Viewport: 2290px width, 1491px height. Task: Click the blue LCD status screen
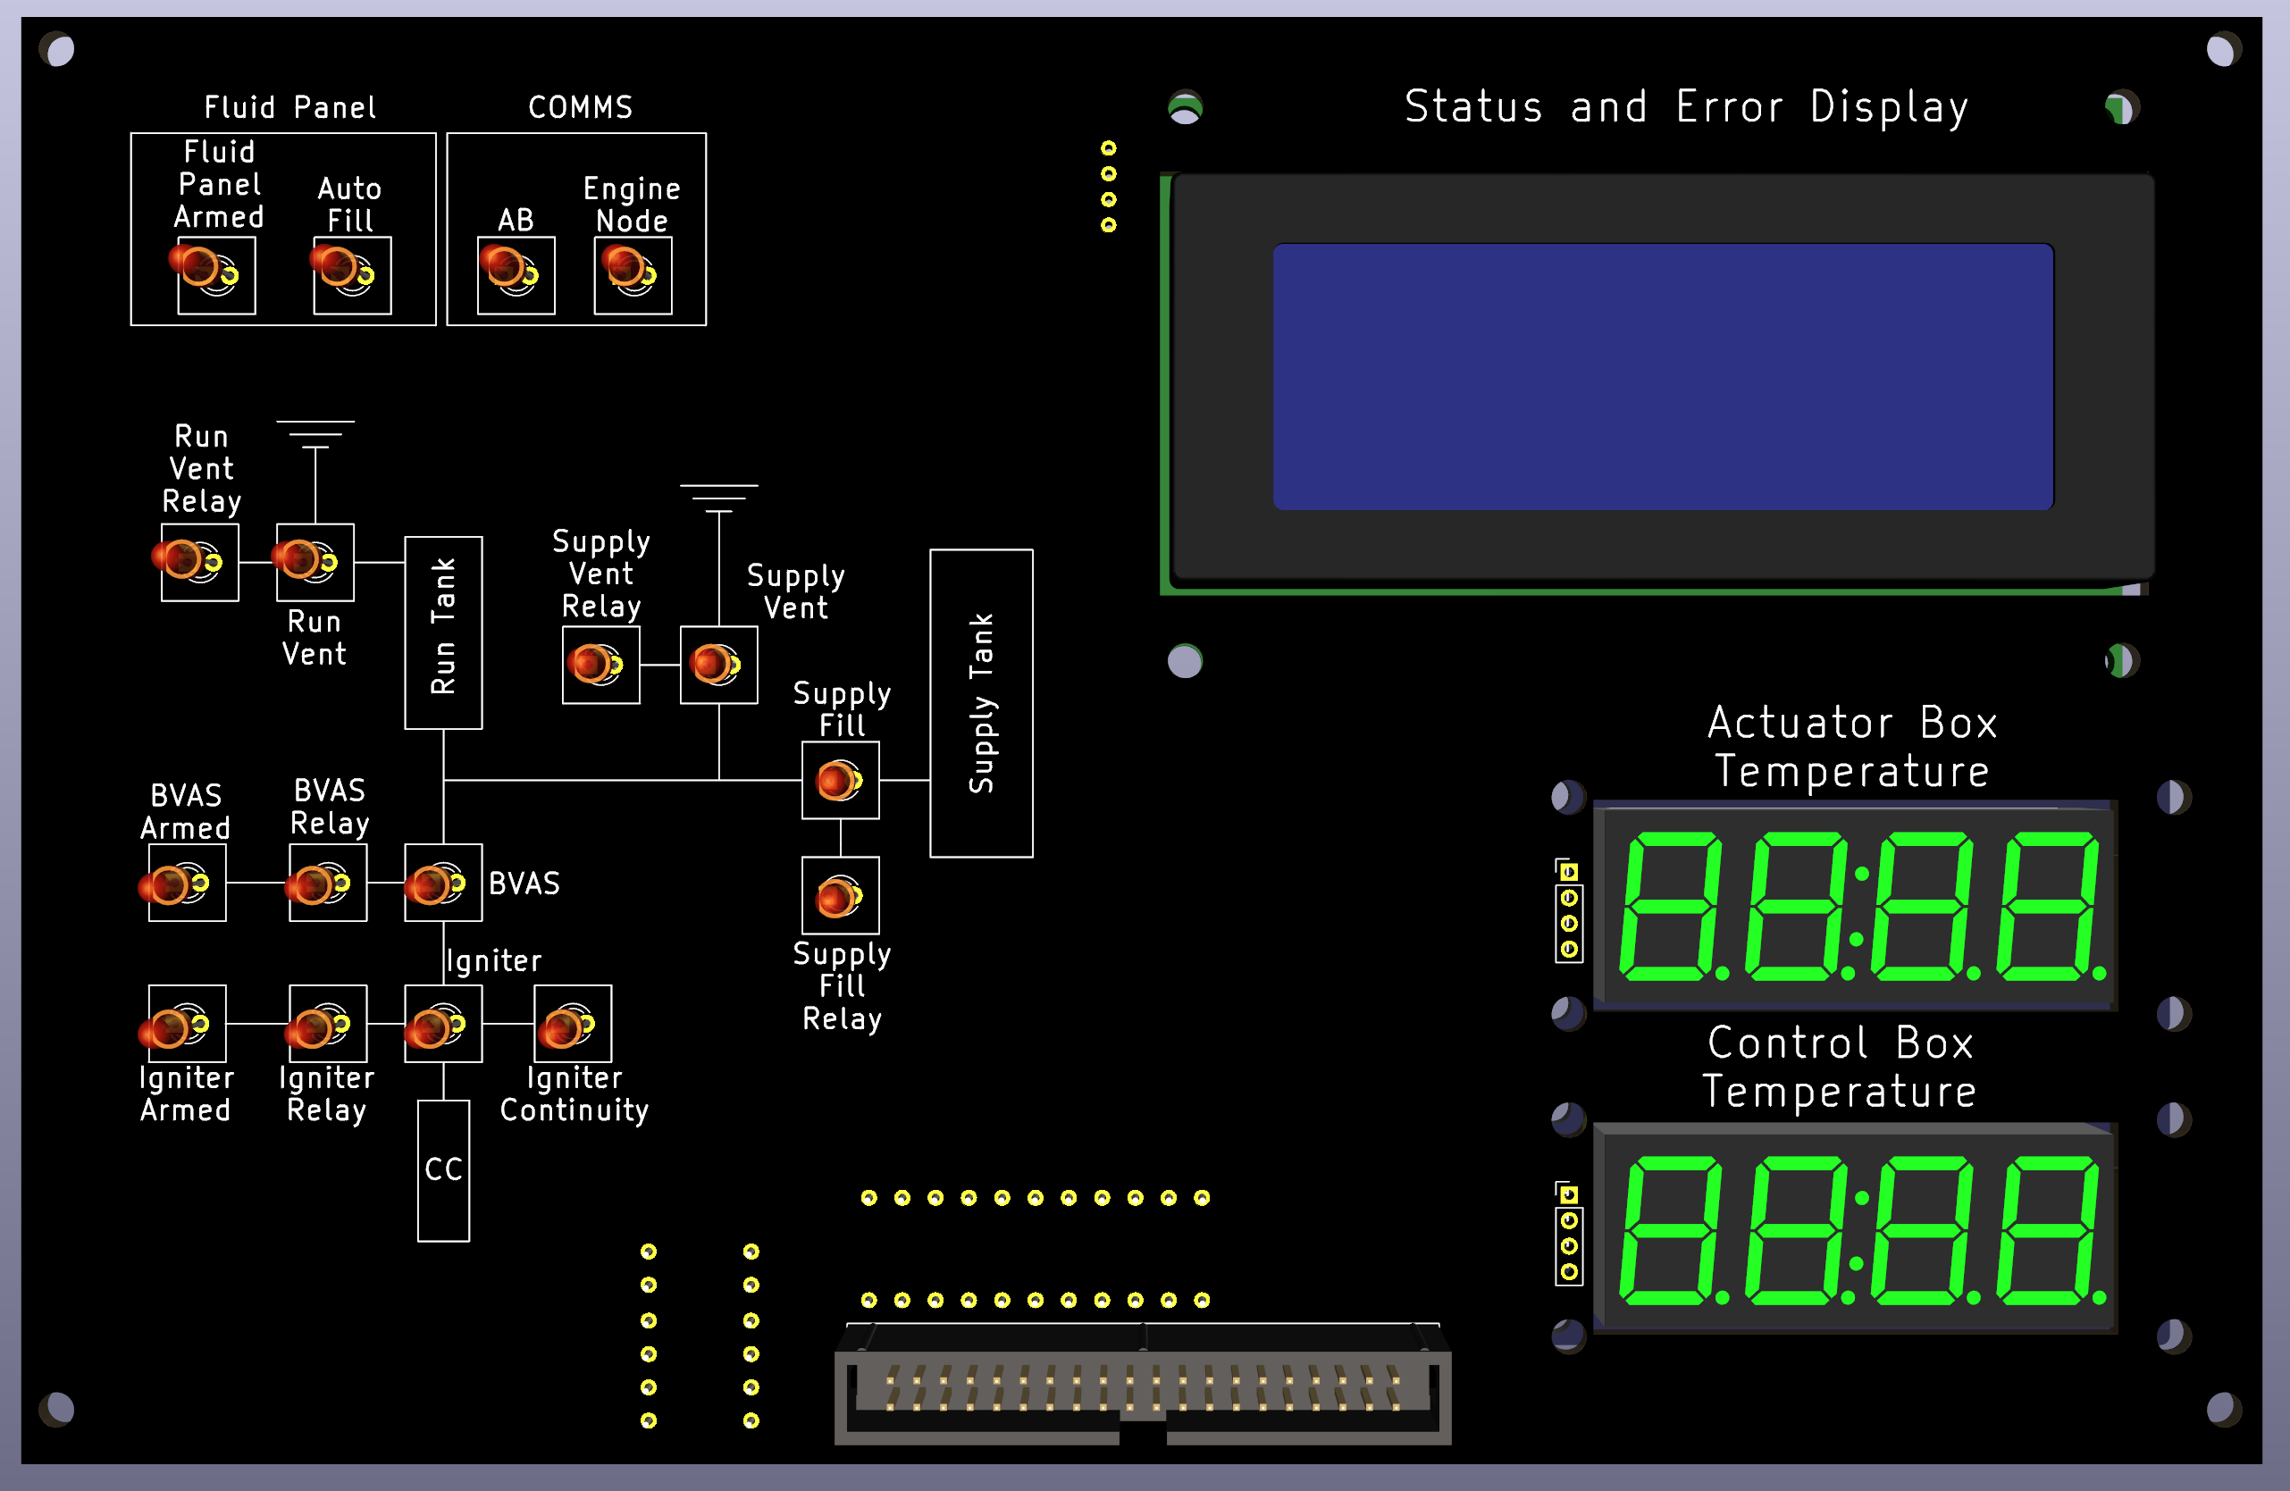click(1663, 376)
